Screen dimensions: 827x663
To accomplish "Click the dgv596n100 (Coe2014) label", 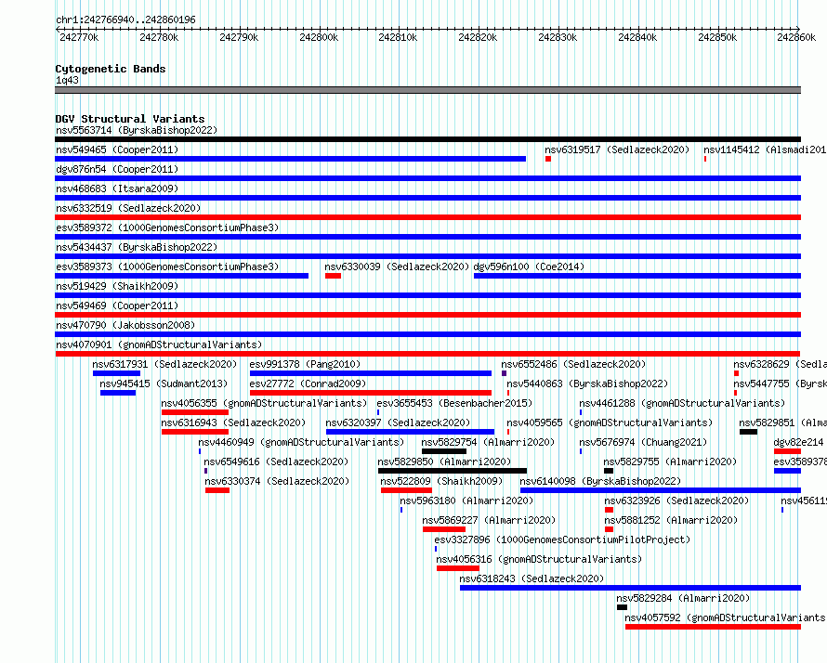I will (x=529, y=266).
